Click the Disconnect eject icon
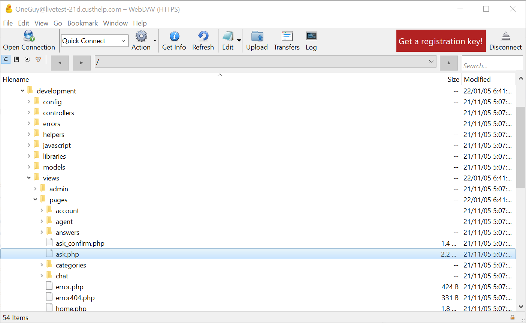The height and width of the screenshot is (323, 526). [506, 36]
